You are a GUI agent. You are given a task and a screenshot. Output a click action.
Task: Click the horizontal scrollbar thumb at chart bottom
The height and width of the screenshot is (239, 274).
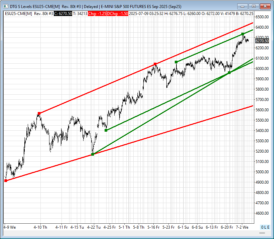(262, 233)
